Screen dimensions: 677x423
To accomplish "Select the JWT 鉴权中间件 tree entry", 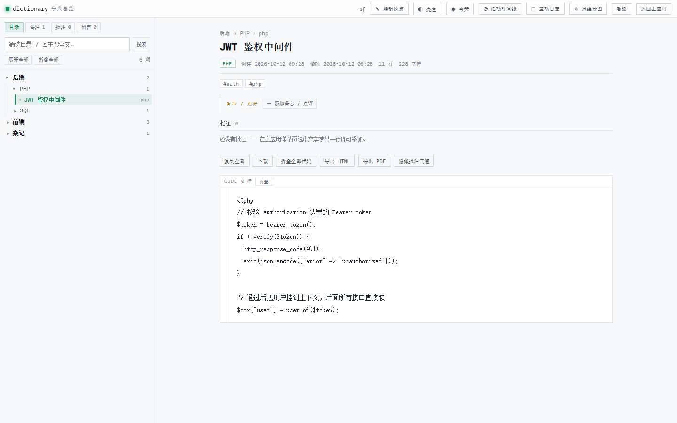I will (x=83, y=100).
